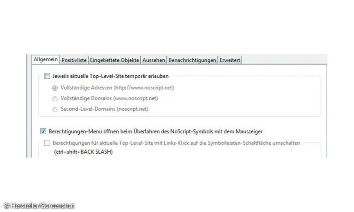Switch to the Aussehen tab

(154, 60)
